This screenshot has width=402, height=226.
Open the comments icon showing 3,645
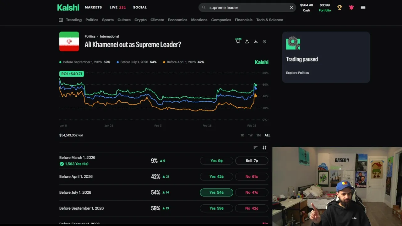[238, 41]
